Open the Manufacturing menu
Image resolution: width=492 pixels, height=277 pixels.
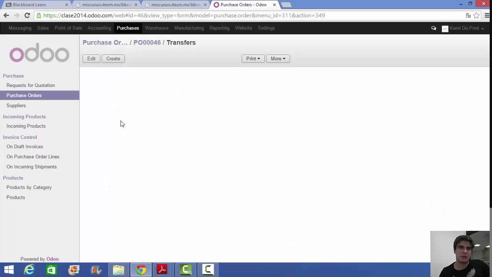189,28
